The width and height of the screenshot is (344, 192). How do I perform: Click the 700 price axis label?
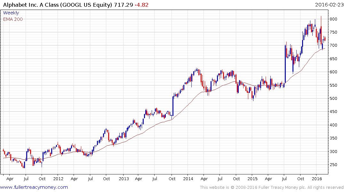333,45
